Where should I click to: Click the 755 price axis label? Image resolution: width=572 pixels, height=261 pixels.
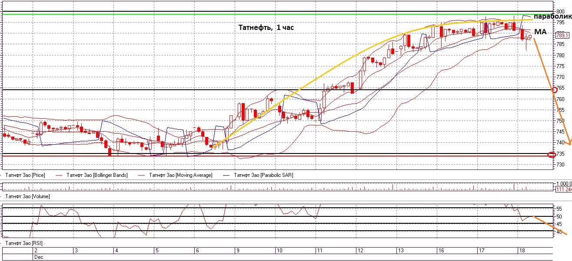[x=560, y=110]
